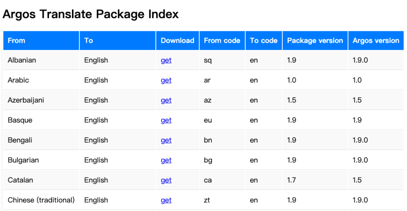Download the Chinese (traditional) package
407x211 pixels.
pyautogui.click(x=166, y=200)
